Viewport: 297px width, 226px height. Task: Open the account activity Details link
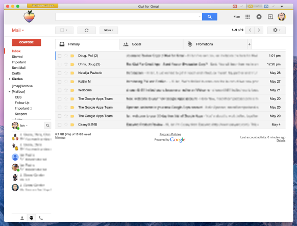click(x=281, y=140)
